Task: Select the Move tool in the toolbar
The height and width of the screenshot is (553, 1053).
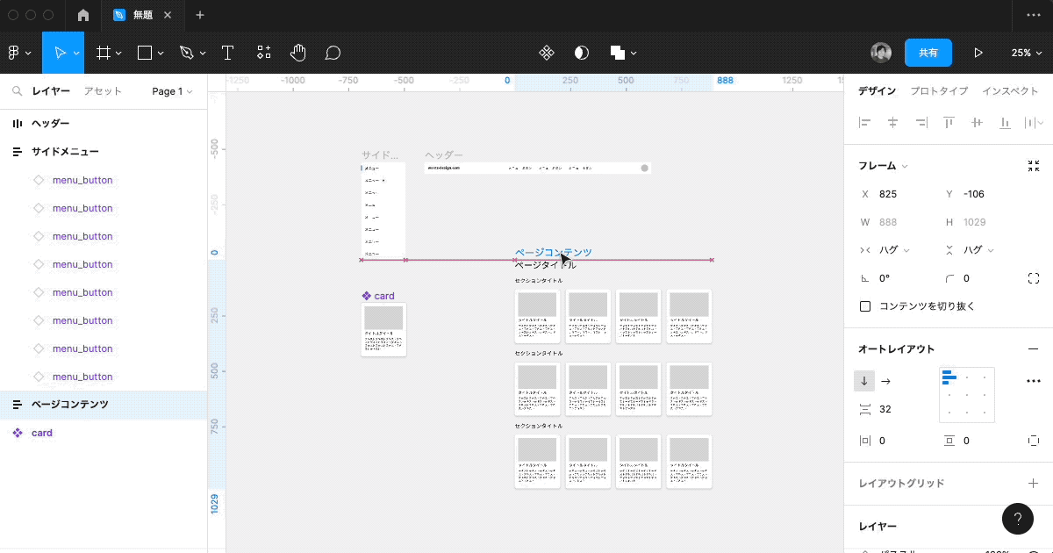Action: [x=61, y=53]
